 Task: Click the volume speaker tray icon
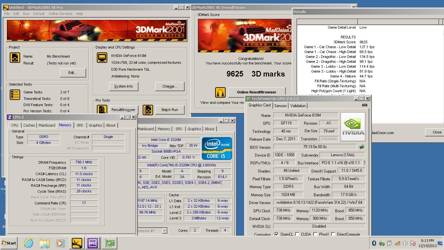point(405,243)
